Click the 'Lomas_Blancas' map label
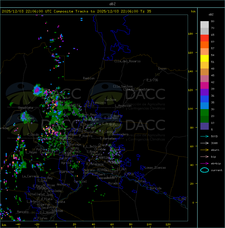This screenshot has width=225, height=228. tap(155, 168)
